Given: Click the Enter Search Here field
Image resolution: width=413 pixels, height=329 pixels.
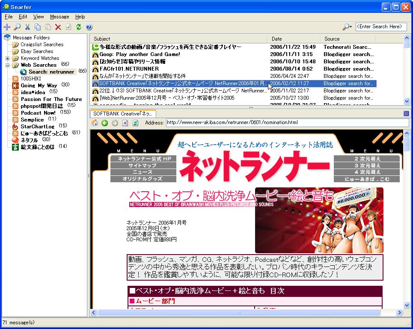Looking at the screenshot, I should 381,27.
